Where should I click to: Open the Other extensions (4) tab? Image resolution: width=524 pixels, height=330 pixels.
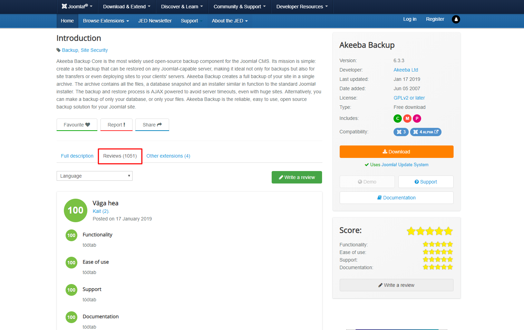click(x=168, y=156)
